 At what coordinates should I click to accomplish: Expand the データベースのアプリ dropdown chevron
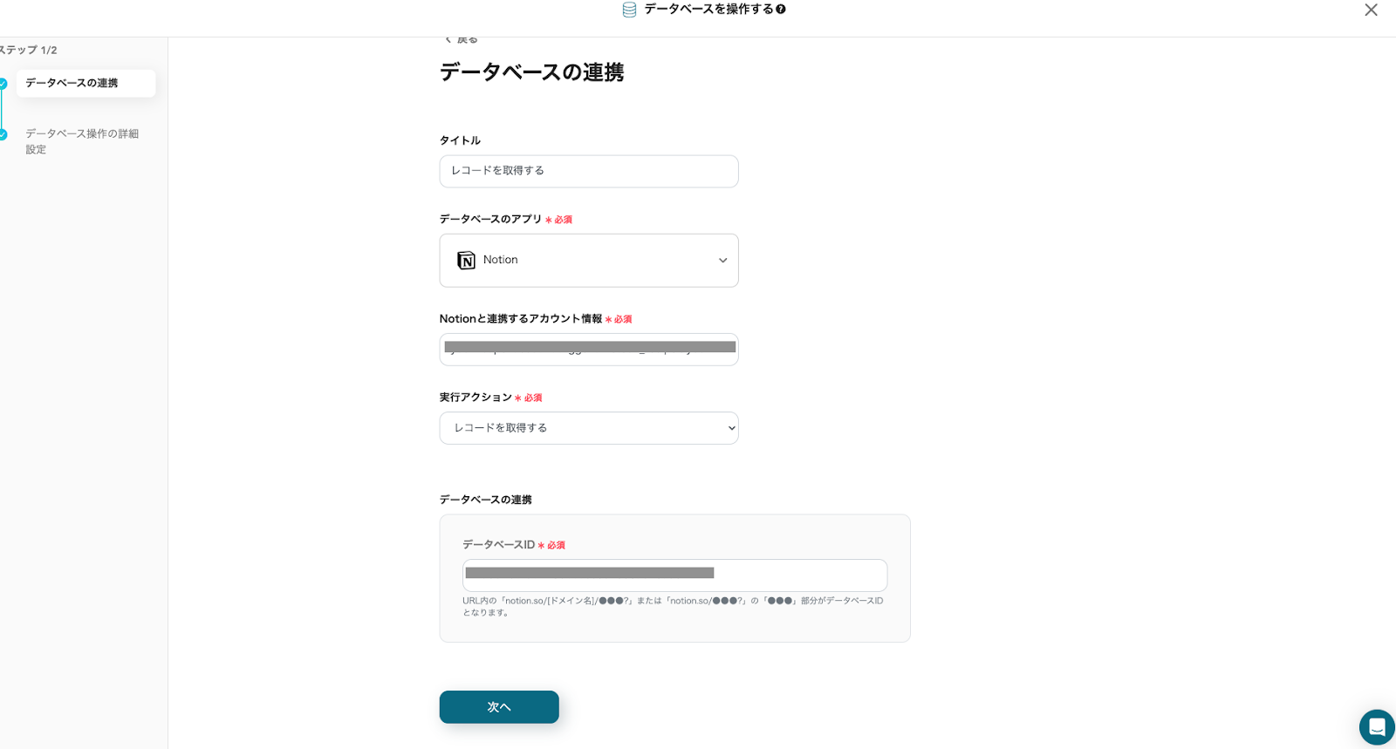coord(722,261)
